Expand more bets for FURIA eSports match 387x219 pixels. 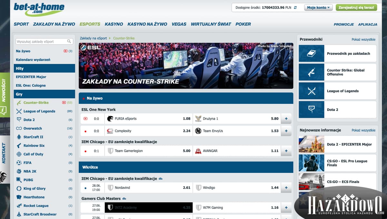coord(286,119)
